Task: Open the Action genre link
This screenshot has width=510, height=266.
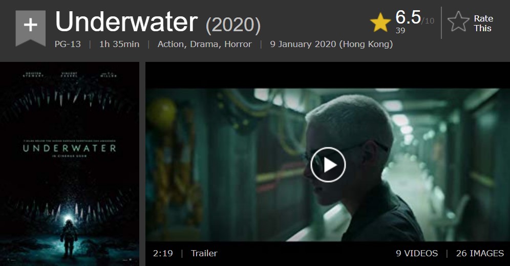Action: point(172,44)
